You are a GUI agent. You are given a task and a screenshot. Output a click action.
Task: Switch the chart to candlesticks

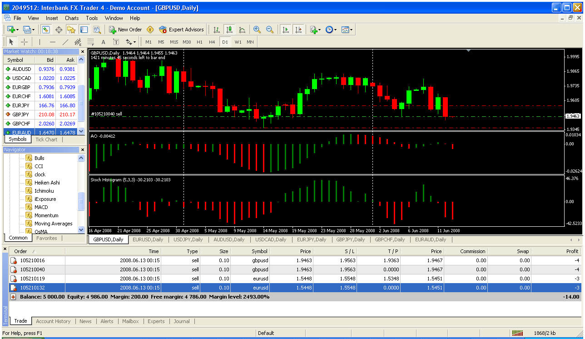[229, 30]
